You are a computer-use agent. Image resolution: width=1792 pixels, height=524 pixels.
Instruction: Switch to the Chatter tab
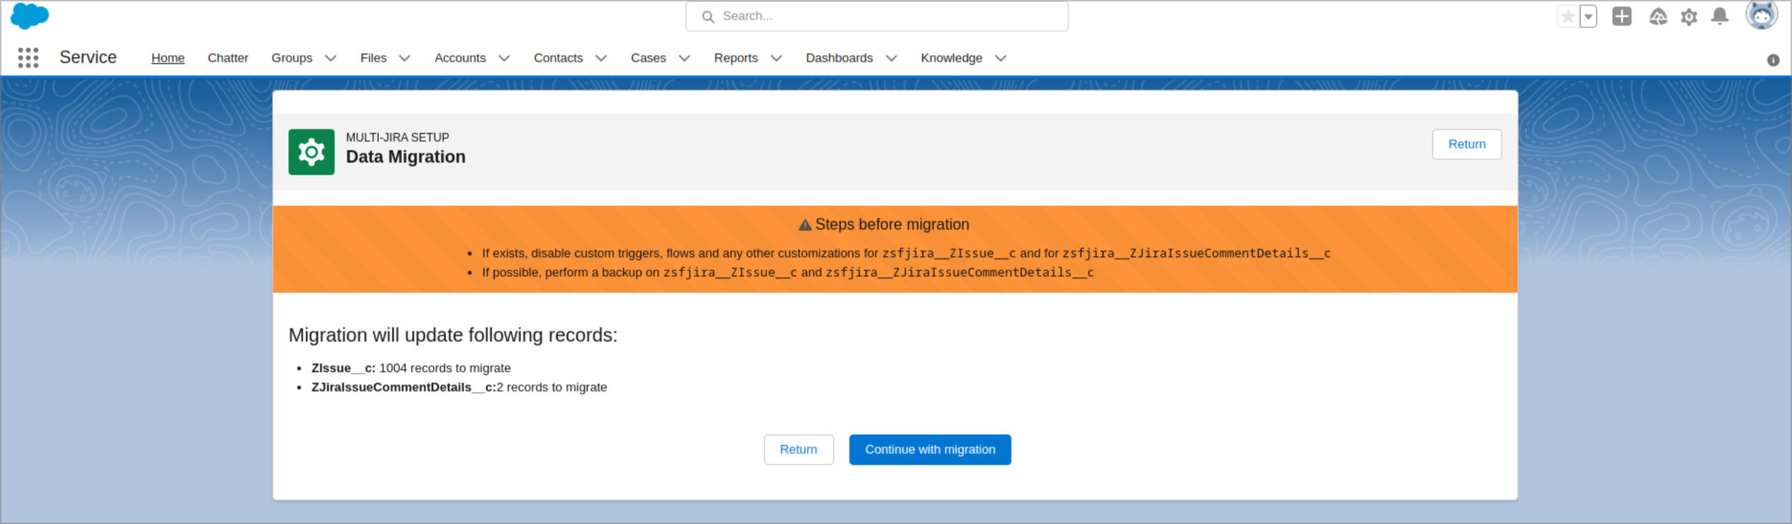coord(228,58)
